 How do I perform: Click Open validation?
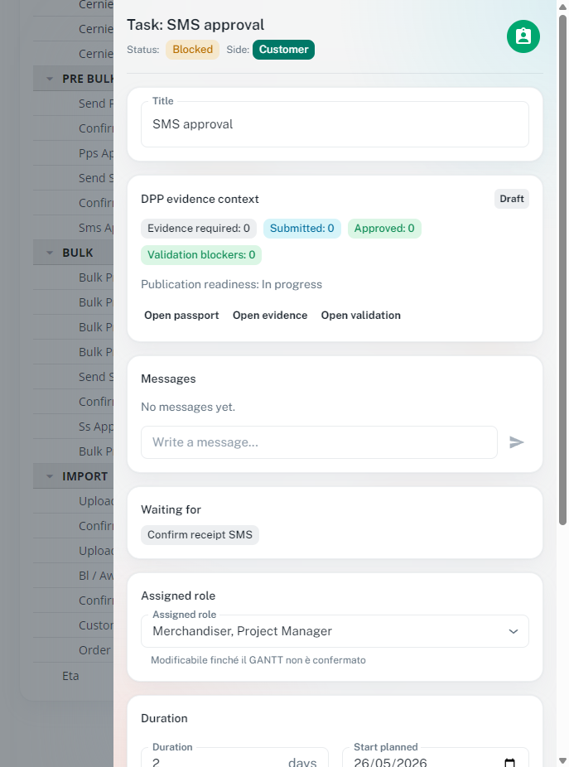pos(361,316)
